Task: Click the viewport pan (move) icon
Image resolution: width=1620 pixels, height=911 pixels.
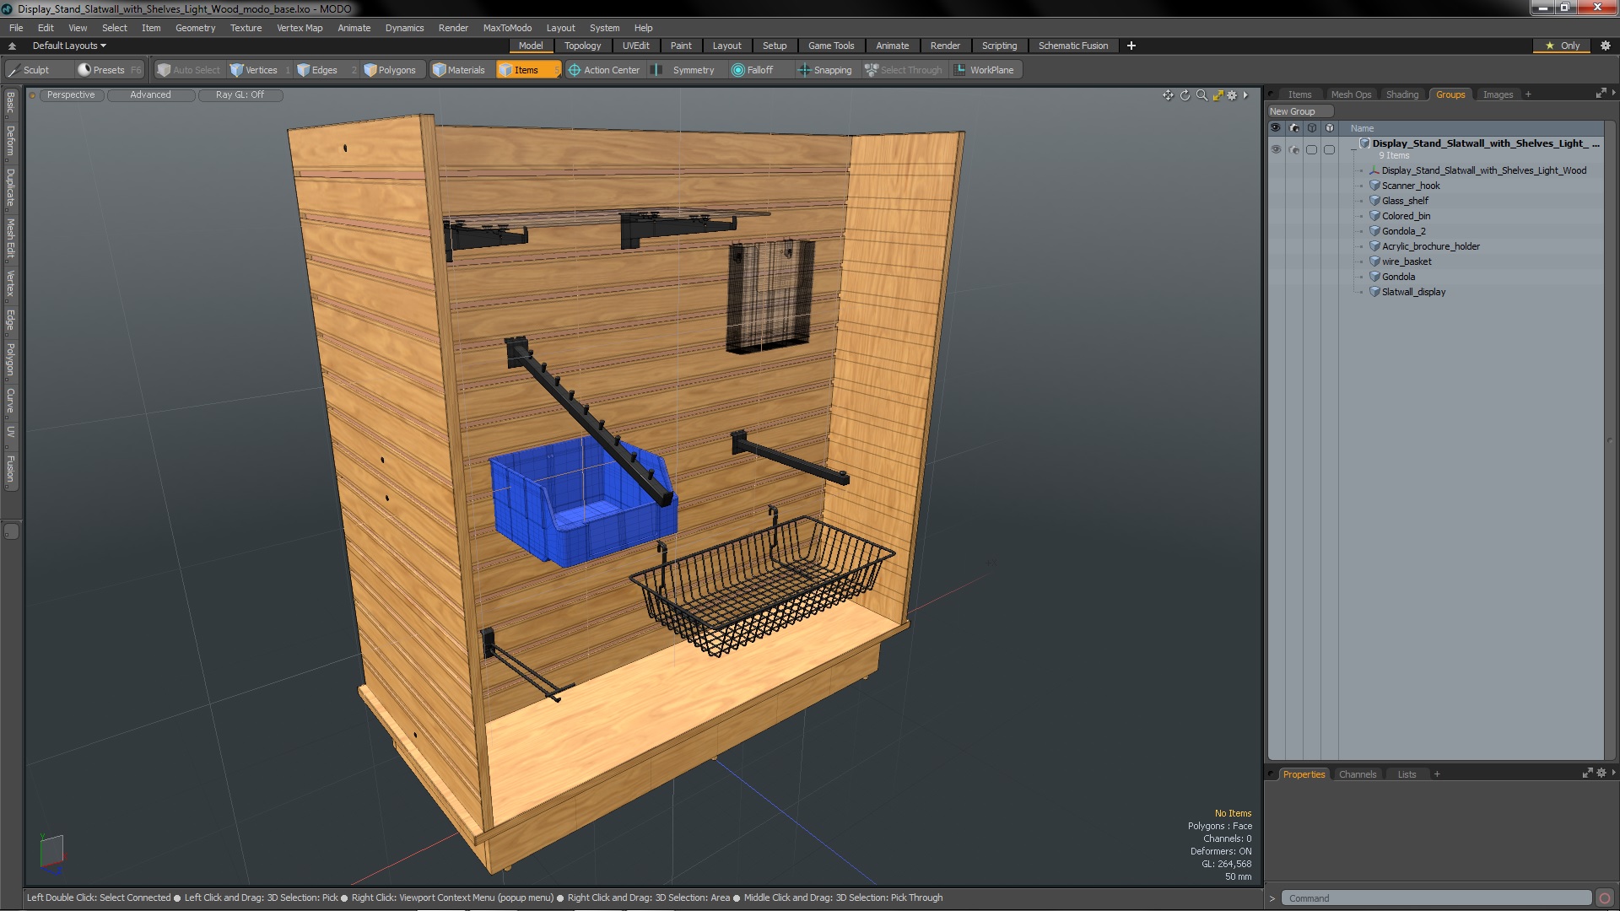Action: pos(1168,95)
